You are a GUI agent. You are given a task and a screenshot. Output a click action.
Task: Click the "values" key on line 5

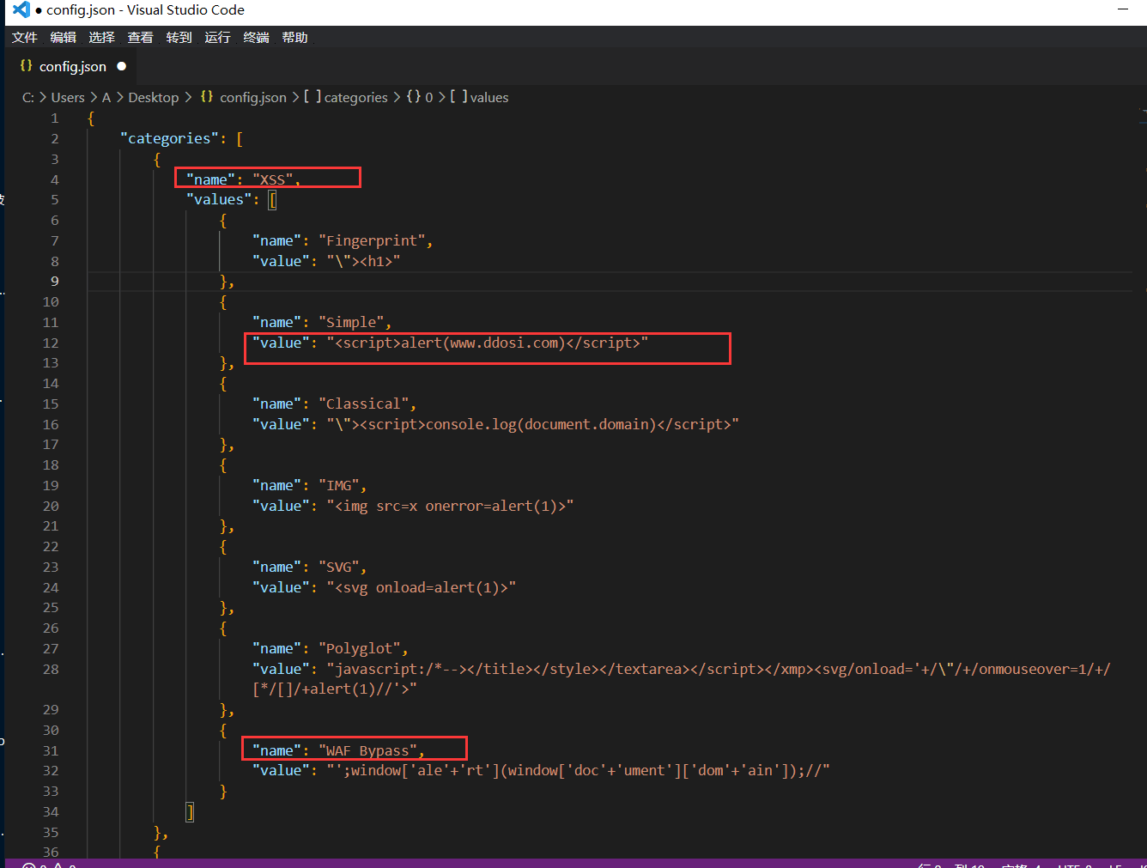pos(219,199)
